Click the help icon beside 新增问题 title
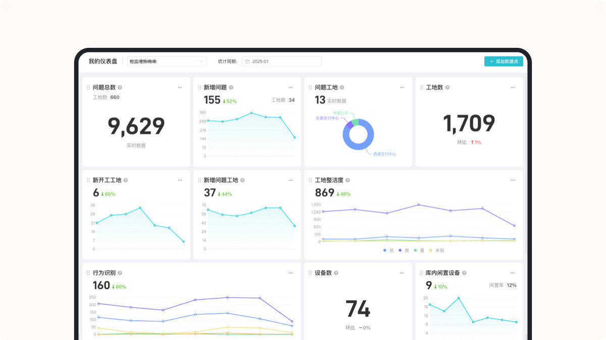This screenshot has width=606, height=340. click(x=231, y=87)
